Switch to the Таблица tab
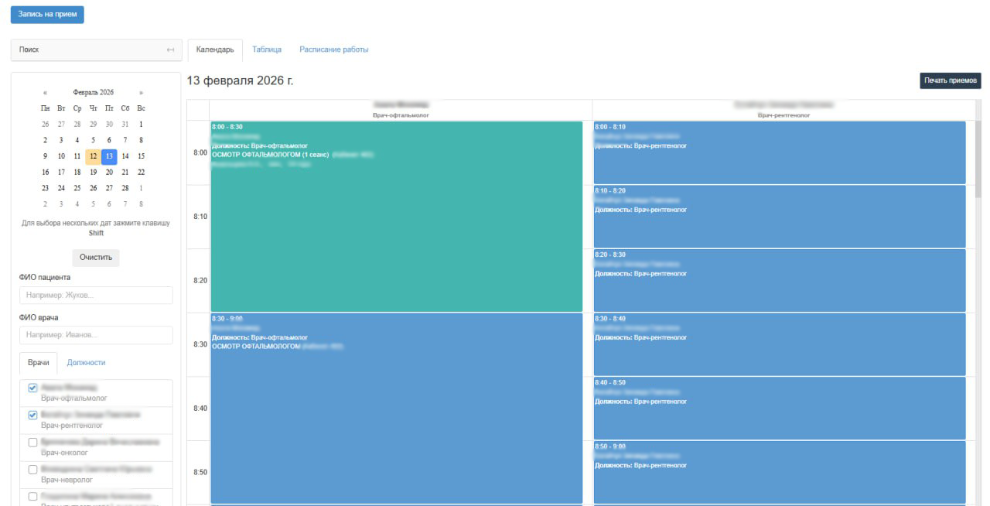This screenshot has width=990, height=506. pyautogui.click(x=267, y=50)
